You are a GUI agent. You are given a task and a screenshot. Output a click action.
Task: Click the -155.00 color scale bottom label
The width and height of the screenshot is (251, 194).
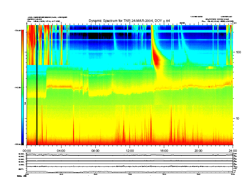tap(17, 144)
